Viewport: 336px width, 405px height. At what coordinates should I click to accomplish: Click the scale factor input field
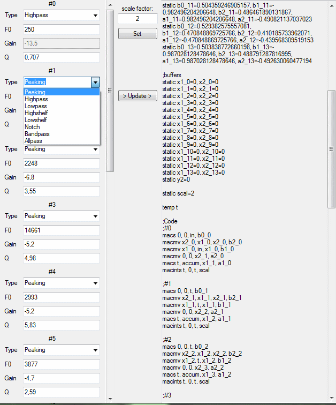coord(138,19)
